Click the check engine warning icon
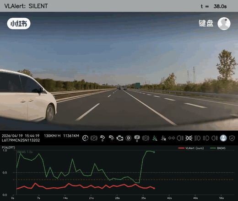 [x=120, y=138]
